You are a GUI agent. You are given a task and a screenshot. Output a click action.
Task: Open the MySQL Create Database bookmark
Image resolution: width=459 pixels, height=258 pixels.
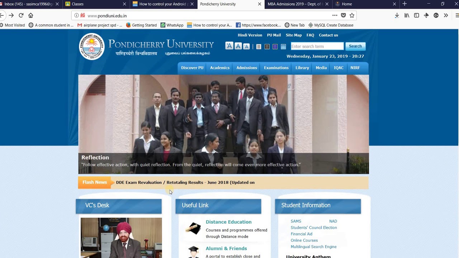tap(331, 25)
